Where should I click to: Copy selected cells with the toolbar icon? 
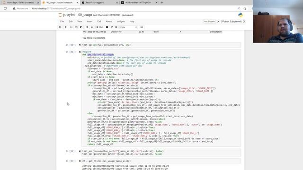[x=76, y=27]
